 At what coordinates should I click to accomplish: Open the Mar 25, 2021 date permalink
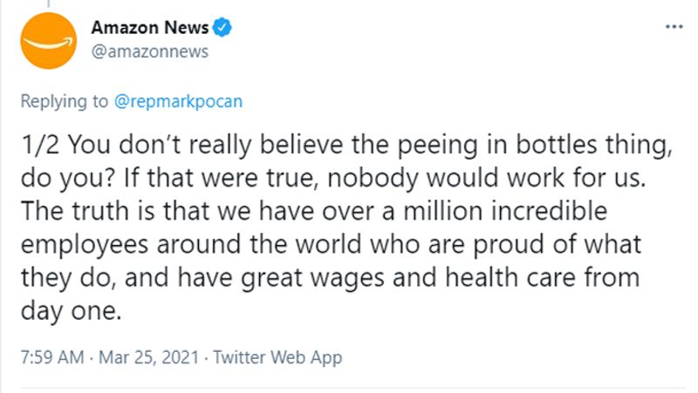[148, 357]
